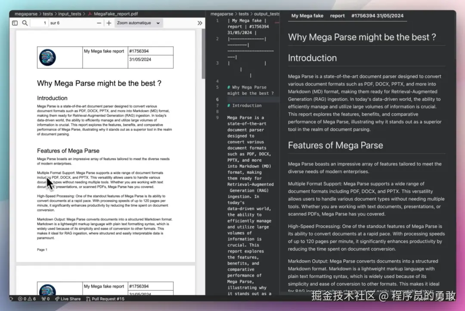Screen dimensions: 465x311
Task: Click 'My Mega fake report' on second PDF page
Action: [x=104, y=286]
